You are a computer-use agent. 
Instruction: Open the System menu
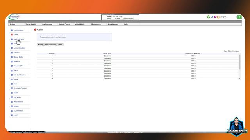(x=12, y=24)
